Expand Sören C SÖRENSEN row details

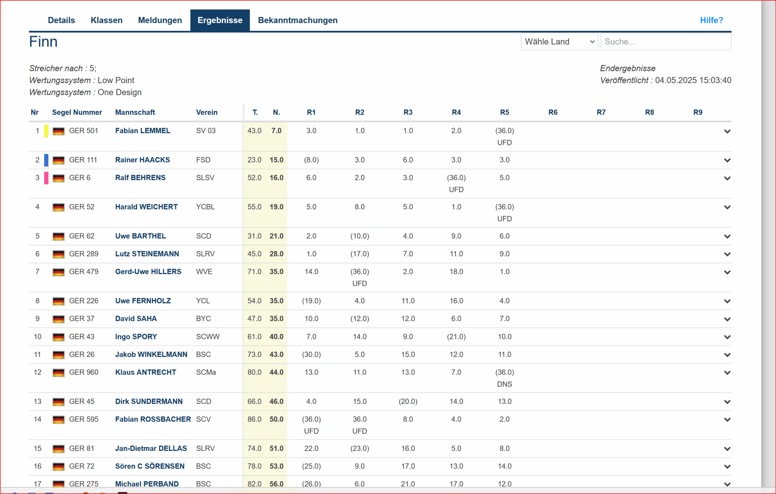pyautogui.click(x=727, y=467)
